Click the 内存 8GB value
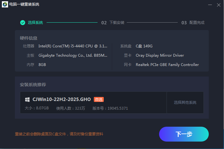Image resolution: width=224 pixels, height=149 pixels. click(x=42, y=65)
